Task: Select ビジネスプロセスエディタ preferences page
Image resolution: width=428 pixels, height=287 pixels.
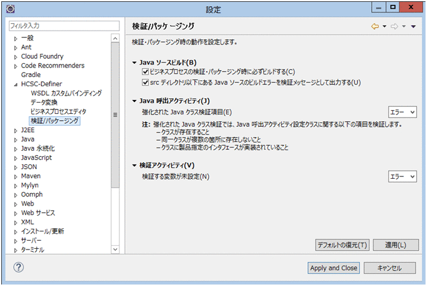Action: (58, 111)
